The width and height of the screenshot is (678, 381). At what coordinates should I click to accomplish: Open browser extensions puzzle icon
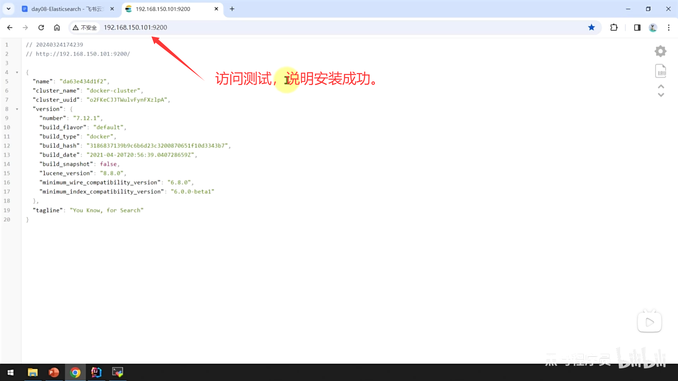coord(614,28)
